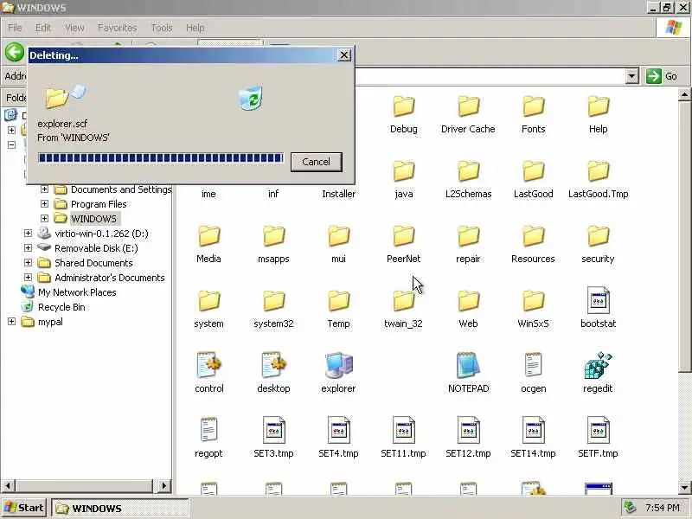Select the explorer application icon
Image resolution: width=692 pixels, height=519 pixels.
338,365
